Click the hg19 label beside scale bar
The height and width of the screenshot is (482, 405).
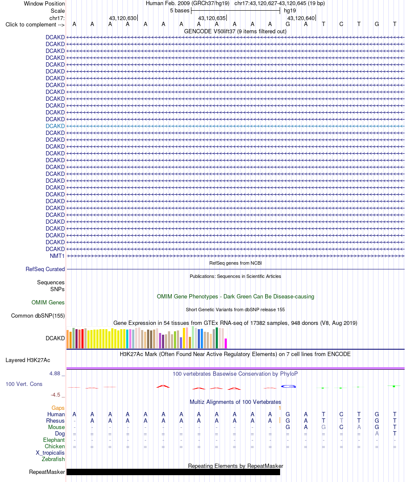point(290,11)
